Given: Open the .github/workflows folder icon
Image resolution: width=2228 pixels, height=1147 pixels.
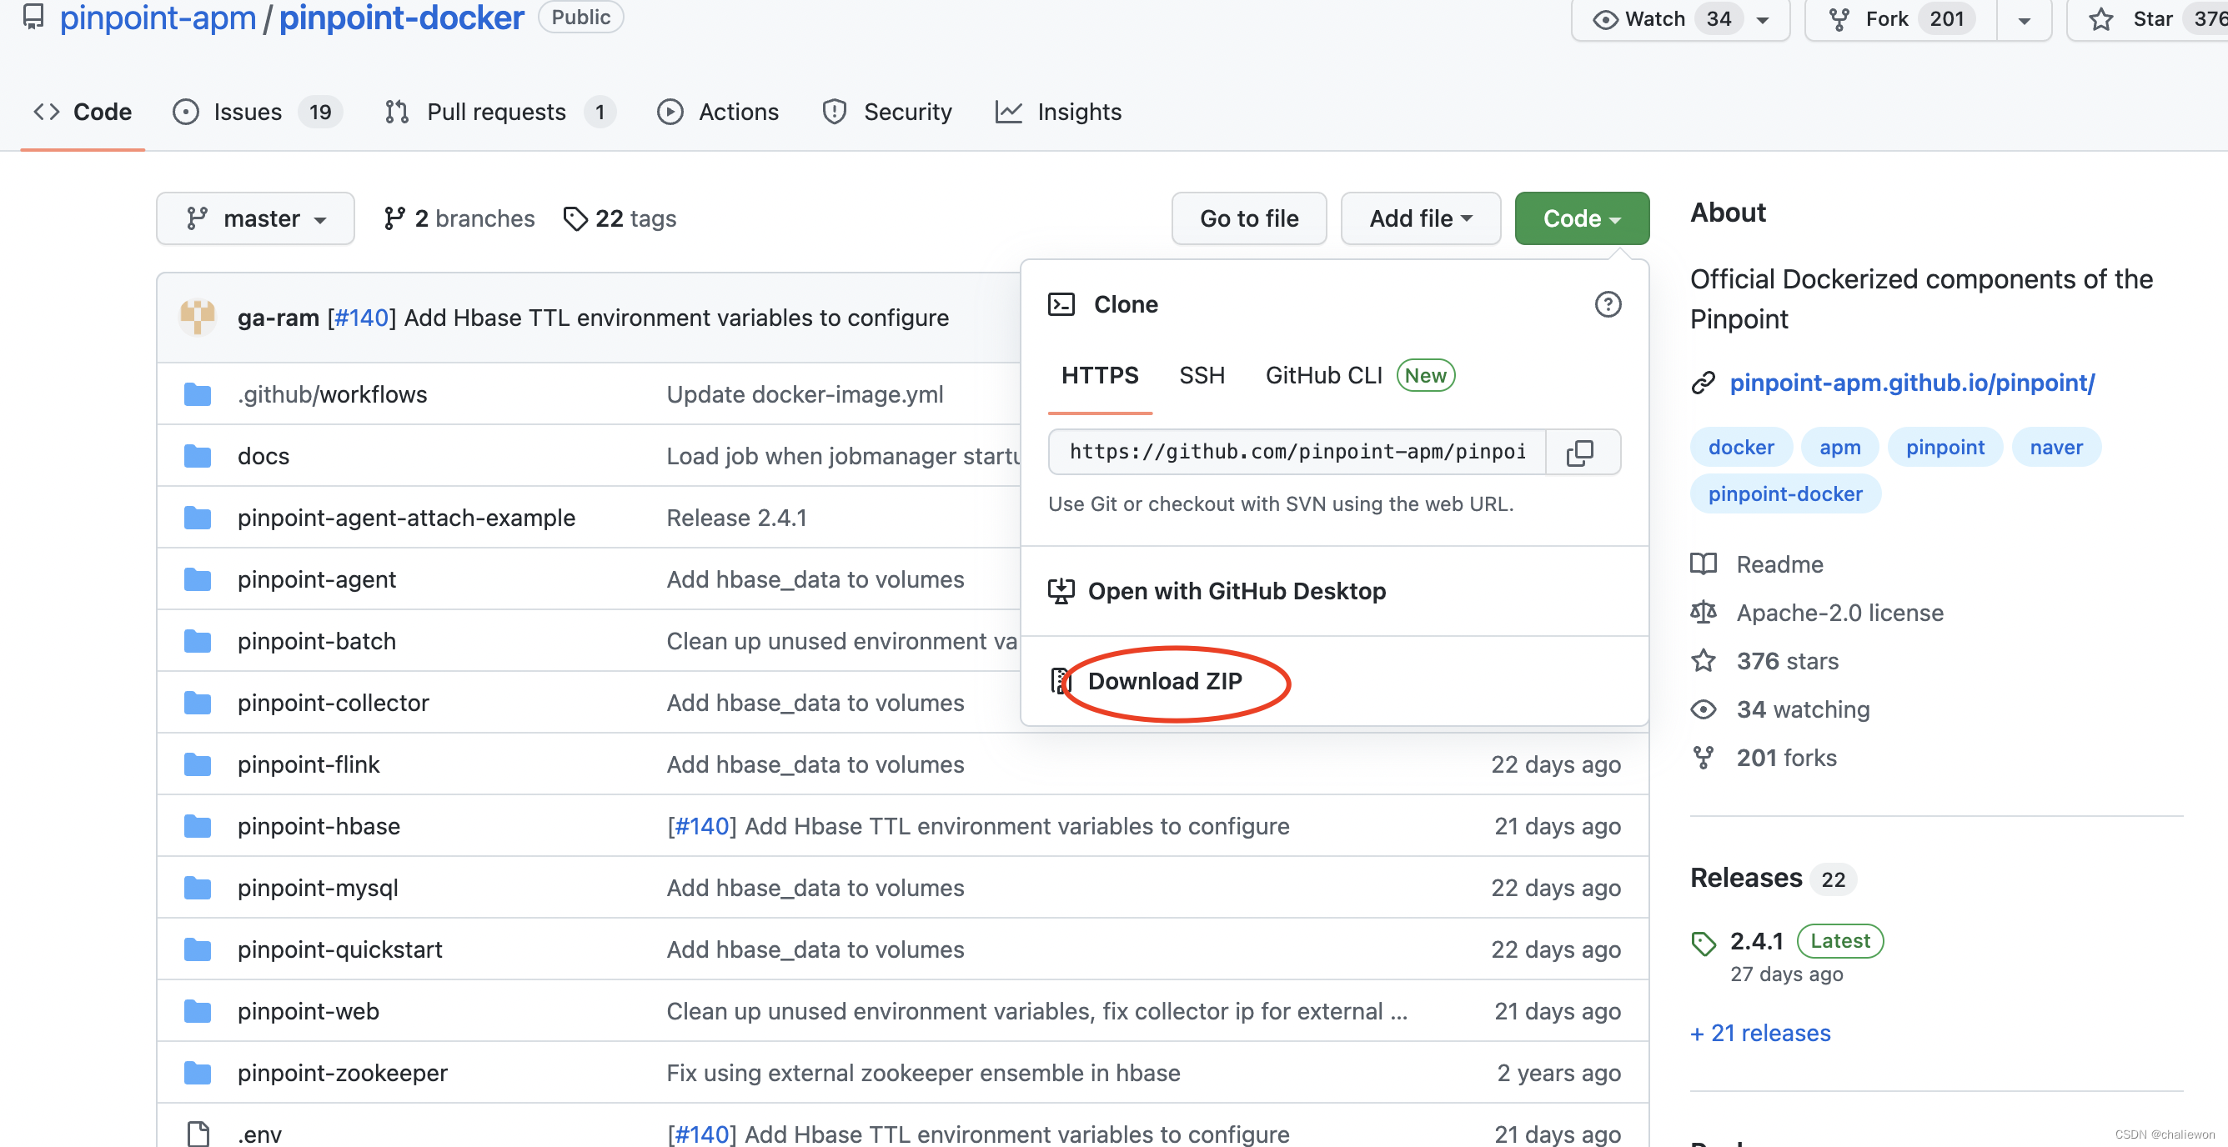Looking at the screenshot, I should click(197, 395).
